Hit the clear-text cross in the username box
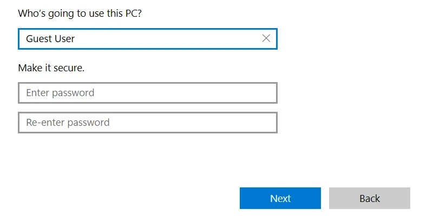The image size is (433, 216). [266, 38]
